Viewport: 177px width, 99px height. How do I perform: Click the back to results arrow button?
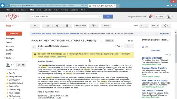(35, 26)
